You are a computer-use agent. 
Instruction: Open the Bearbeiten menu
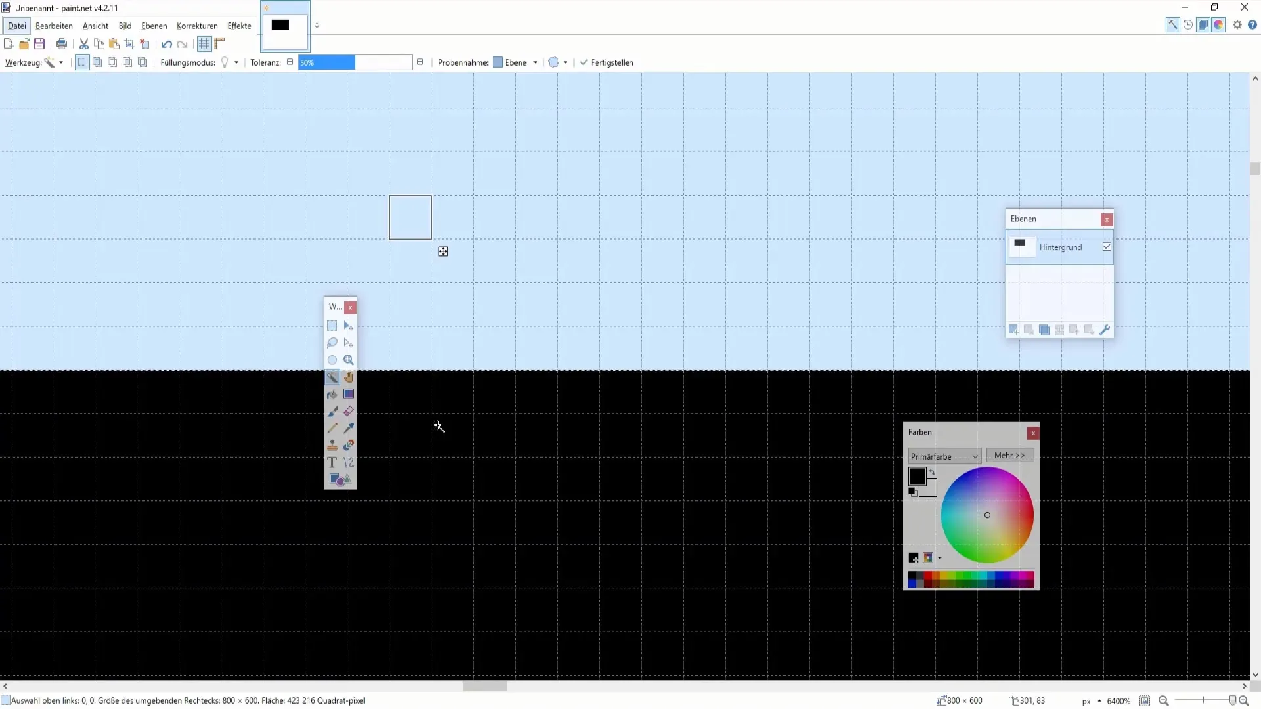pyautogui.click(x=54, y=26)
